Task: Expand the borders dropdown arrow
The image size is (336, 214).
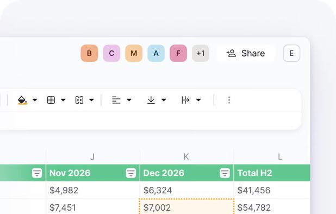Action: 63,100
